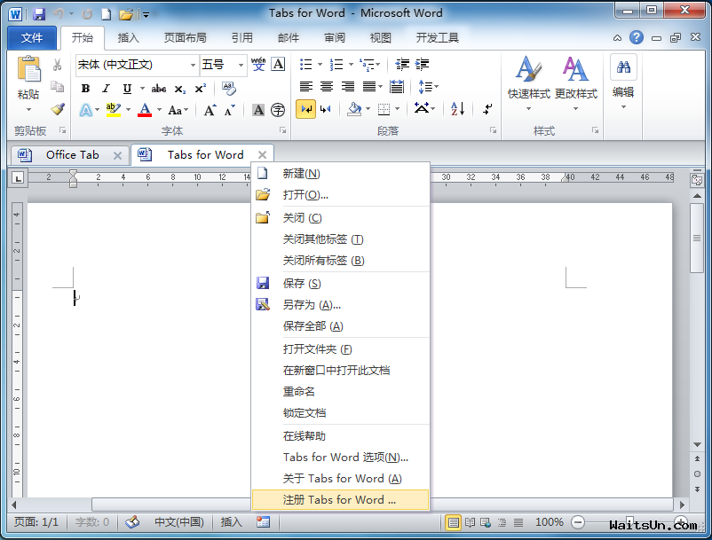Click 快速样式 quick styles button
Screen dimensions: 712x540
pyautogui.click(x=529, y=80)
